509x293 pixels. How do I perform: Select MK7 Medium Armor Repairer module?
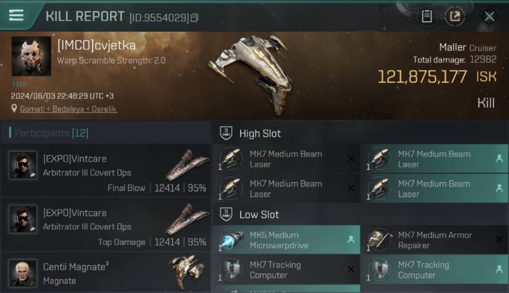pyautogui.click(x=434, y=240)
